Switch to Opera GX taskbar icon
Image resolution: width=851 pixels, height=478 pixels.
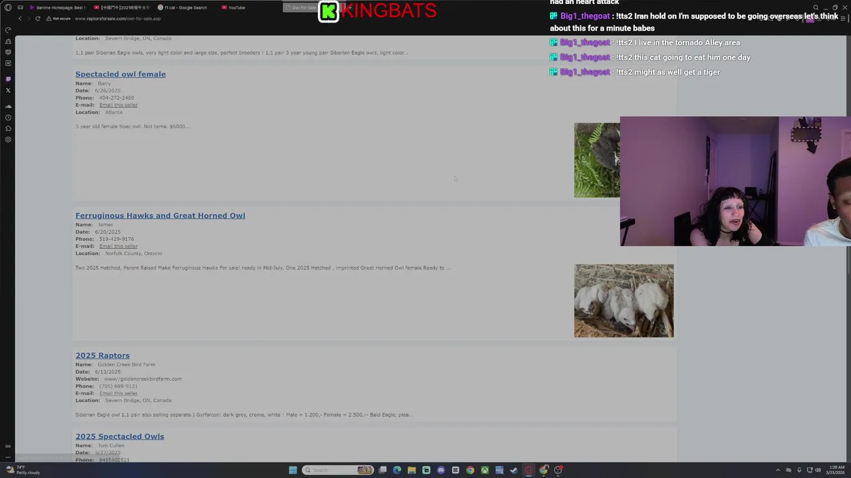(x=529, y=470)
